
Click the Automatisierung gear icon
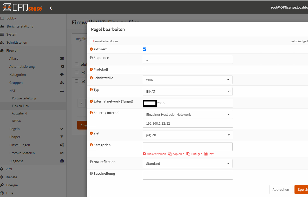62,66
